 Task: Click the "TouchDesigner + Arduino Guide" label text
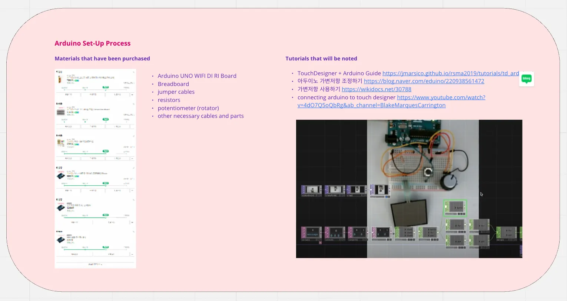click(339, 73)
